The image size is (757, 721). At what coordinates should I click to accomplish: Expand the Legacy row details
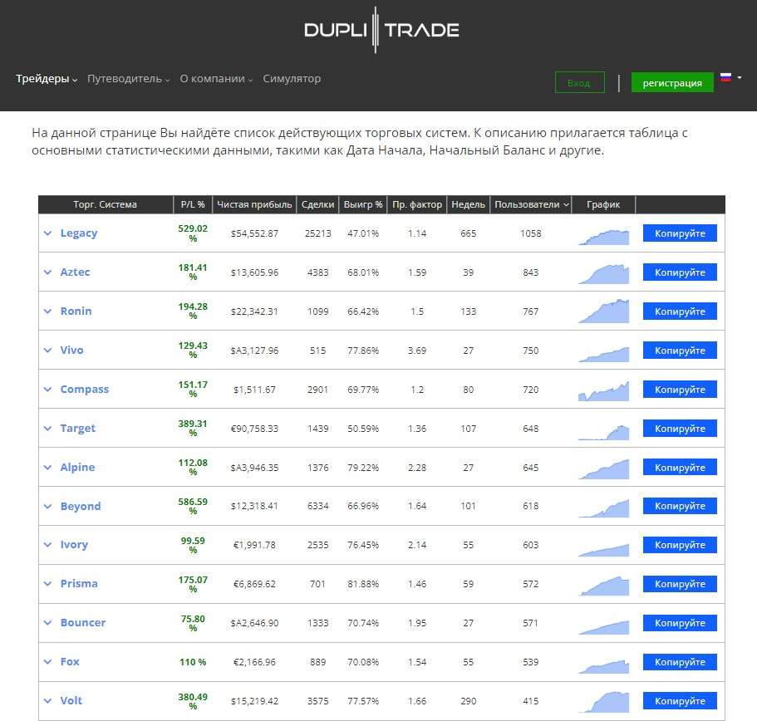pos(48,233)
